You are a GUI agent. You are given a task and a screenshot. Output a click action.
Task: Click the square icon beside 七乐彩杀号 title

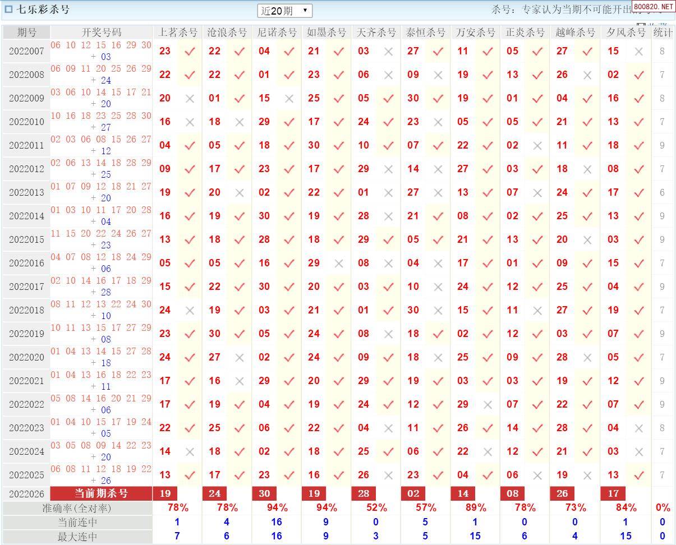(x=8, y=10)
